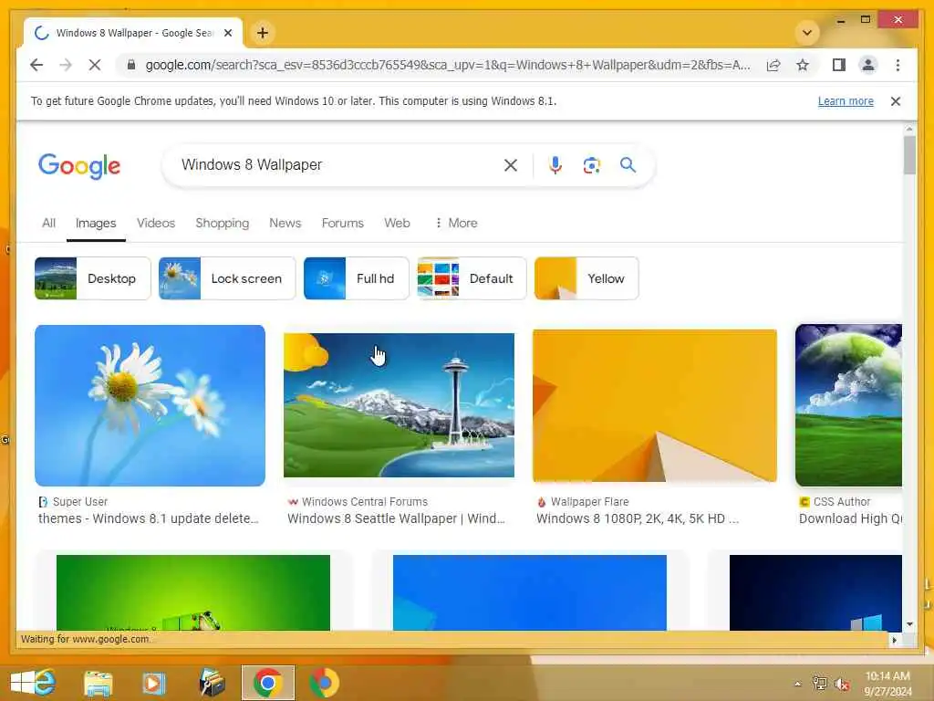Click the magnifying glass search button
Screen dimensions: 934x701
tap(628, 165)
